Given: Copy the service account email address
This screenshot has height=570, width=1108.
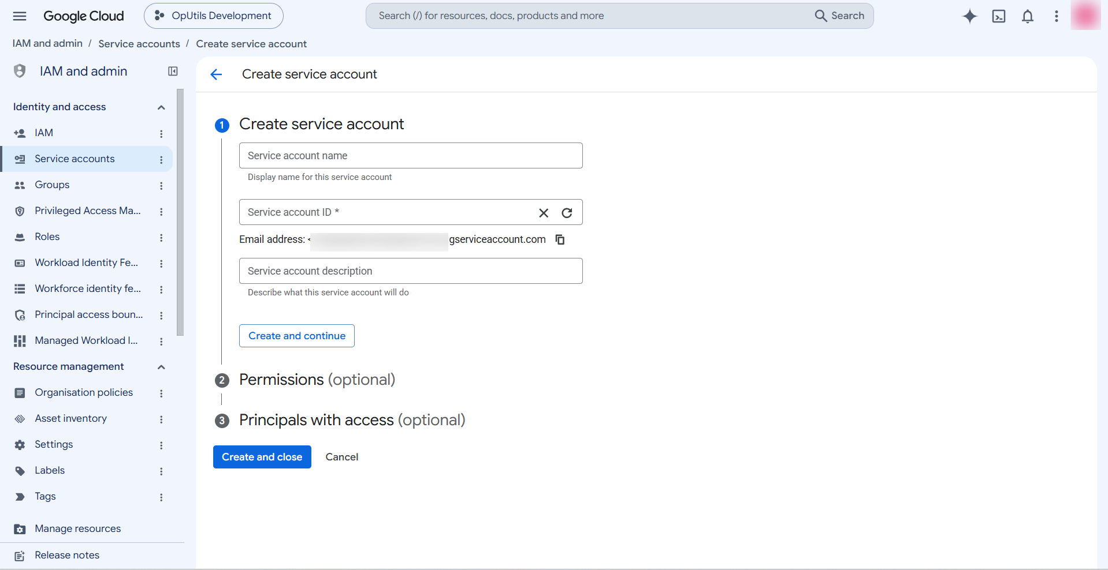Looking at the screenshot, I should [560, 239].
